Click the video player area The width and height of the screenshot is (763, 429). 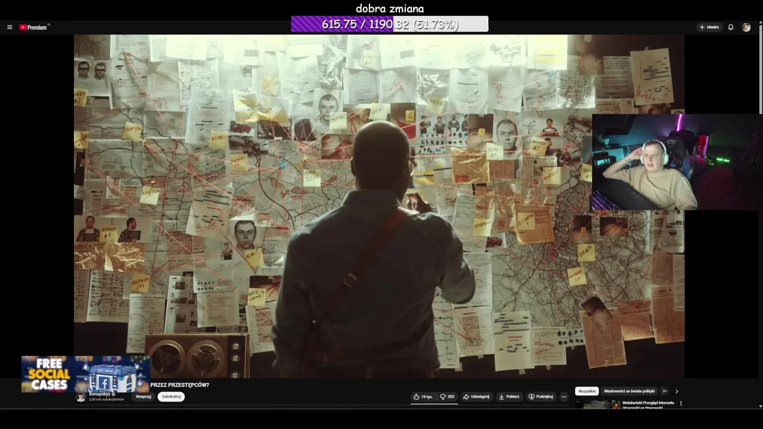tap(379, 206)
